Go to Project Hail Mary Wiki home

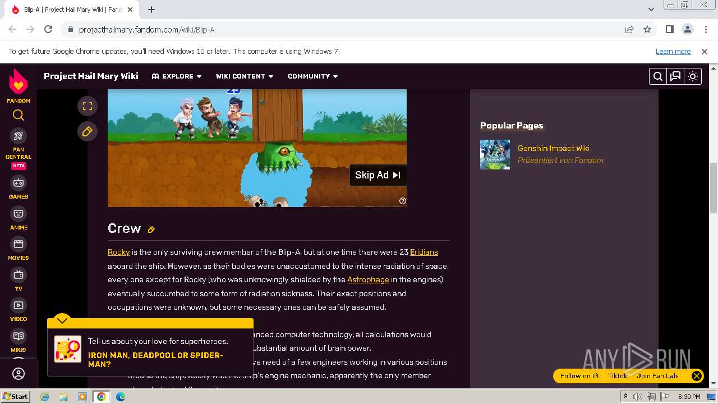91,76
